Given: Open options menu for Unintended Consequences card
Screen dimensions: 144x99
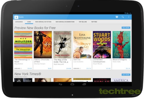Looking at the screenshot, I should tap(110, 60).
